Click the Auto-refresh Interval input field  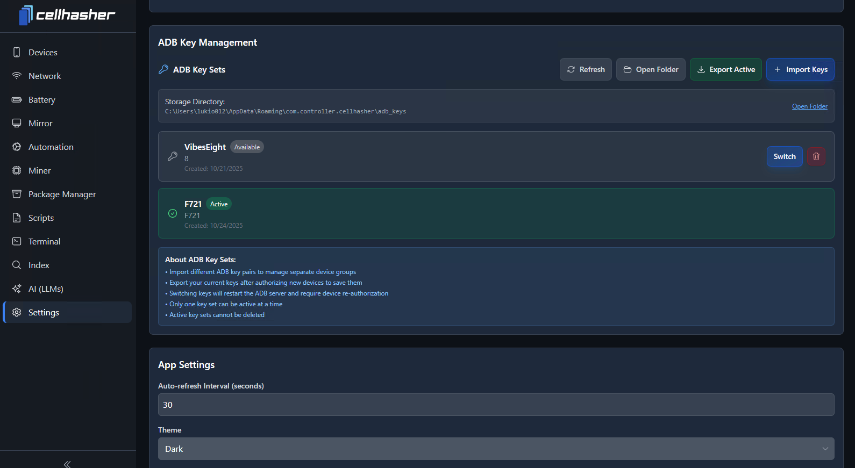[495, 405]
